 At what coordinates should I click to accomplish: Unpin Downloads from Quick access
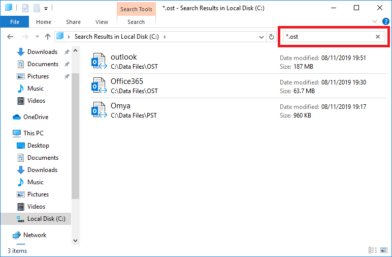click(x=67, y=52)
